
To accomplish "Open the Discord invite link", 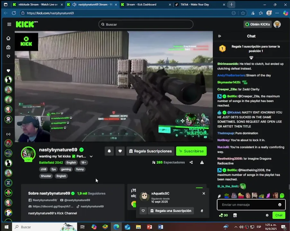I will click(51, 206).
